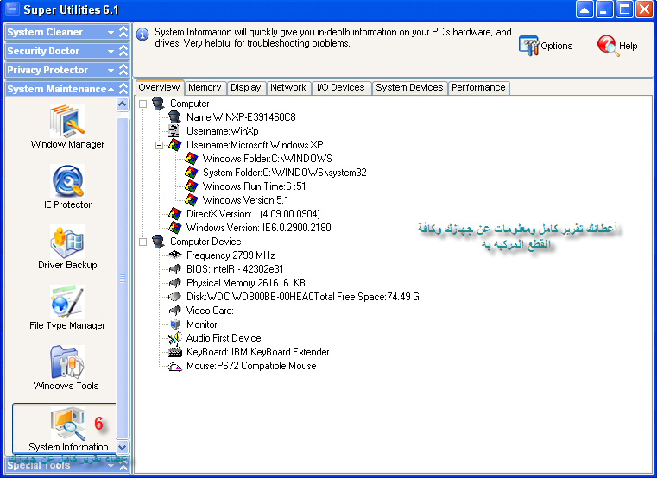Open the Driver Backup icon

pyautogui.click(x=67, y=242)
